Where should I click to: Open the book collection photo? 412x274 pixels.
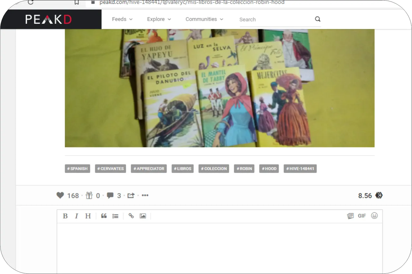click(220, 88)
